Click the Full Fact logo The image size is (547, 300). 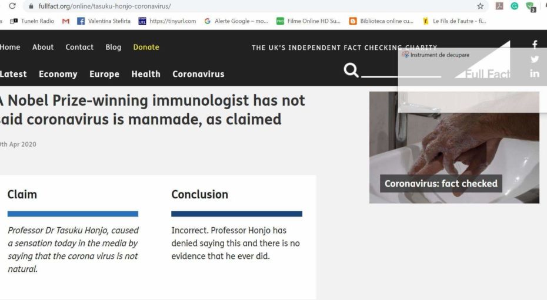[x=483, y=60]
